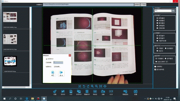
Task: Rotate the preview right with the clockwise arrow
Action: click(x=88, y=86)
